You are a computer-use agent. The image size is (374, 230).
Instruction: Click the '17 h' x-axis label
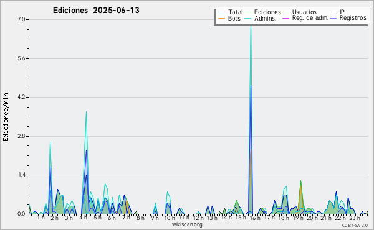[269, 218]
